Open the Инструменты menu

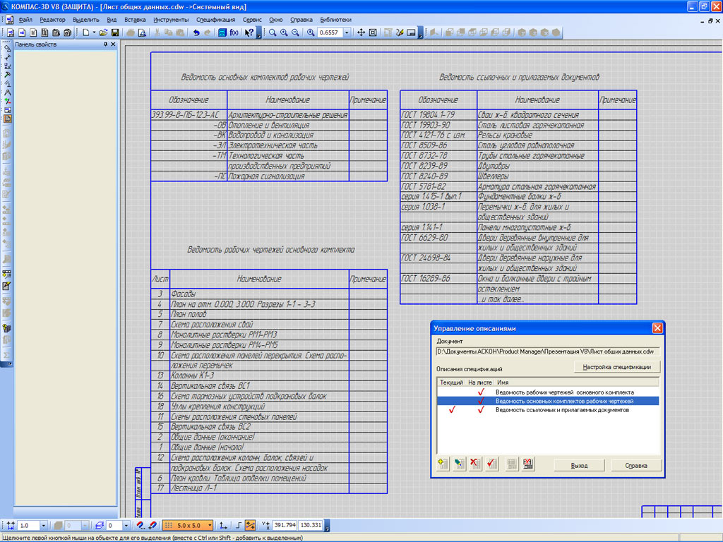point(171,20)
